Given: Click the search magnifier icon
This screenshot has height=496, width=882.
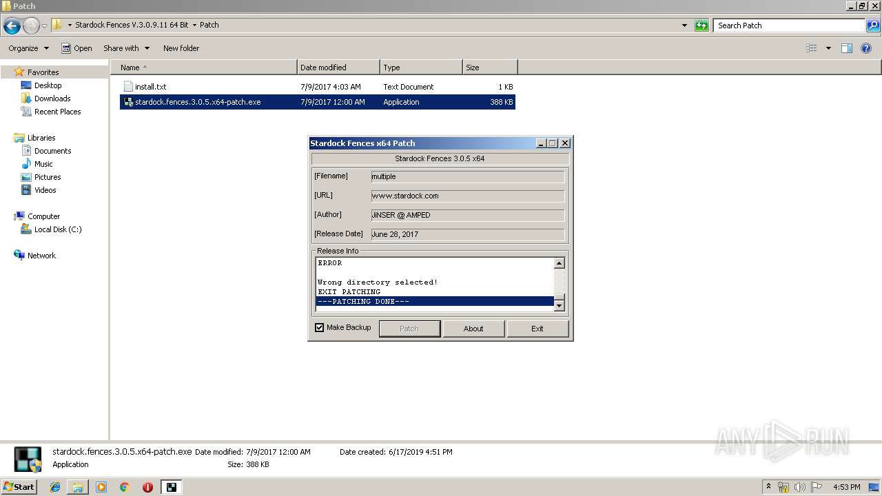Looking at the screenshot, I should [x=873, y=25].
